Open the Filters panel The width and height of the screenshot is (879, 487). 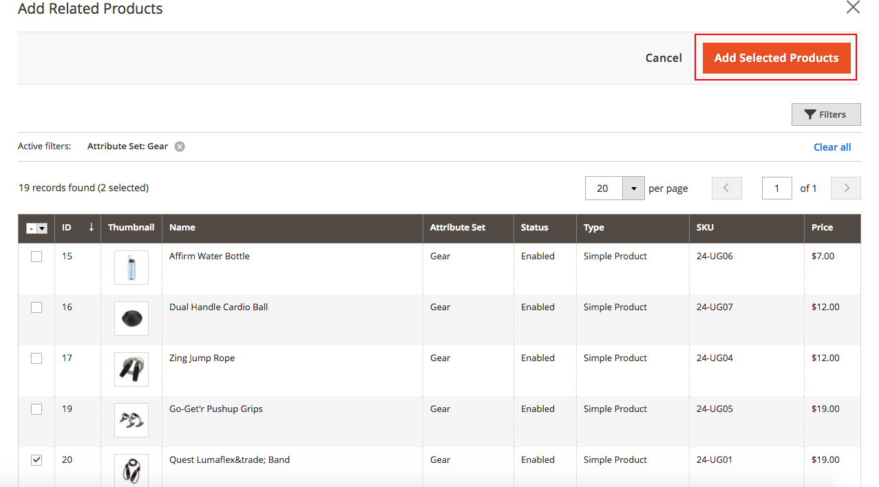click(x=825, y=114)
